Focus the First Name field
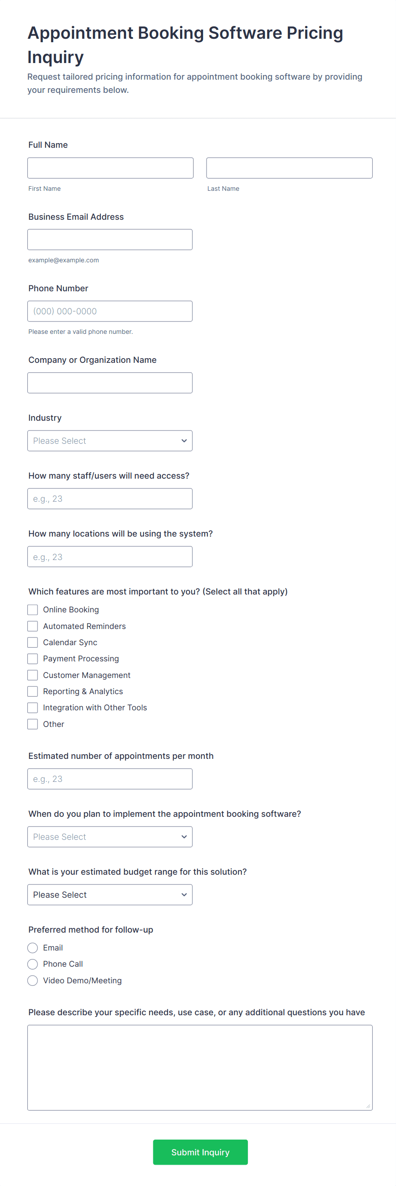The image size is (396, 1186). [x=110, y=168]
